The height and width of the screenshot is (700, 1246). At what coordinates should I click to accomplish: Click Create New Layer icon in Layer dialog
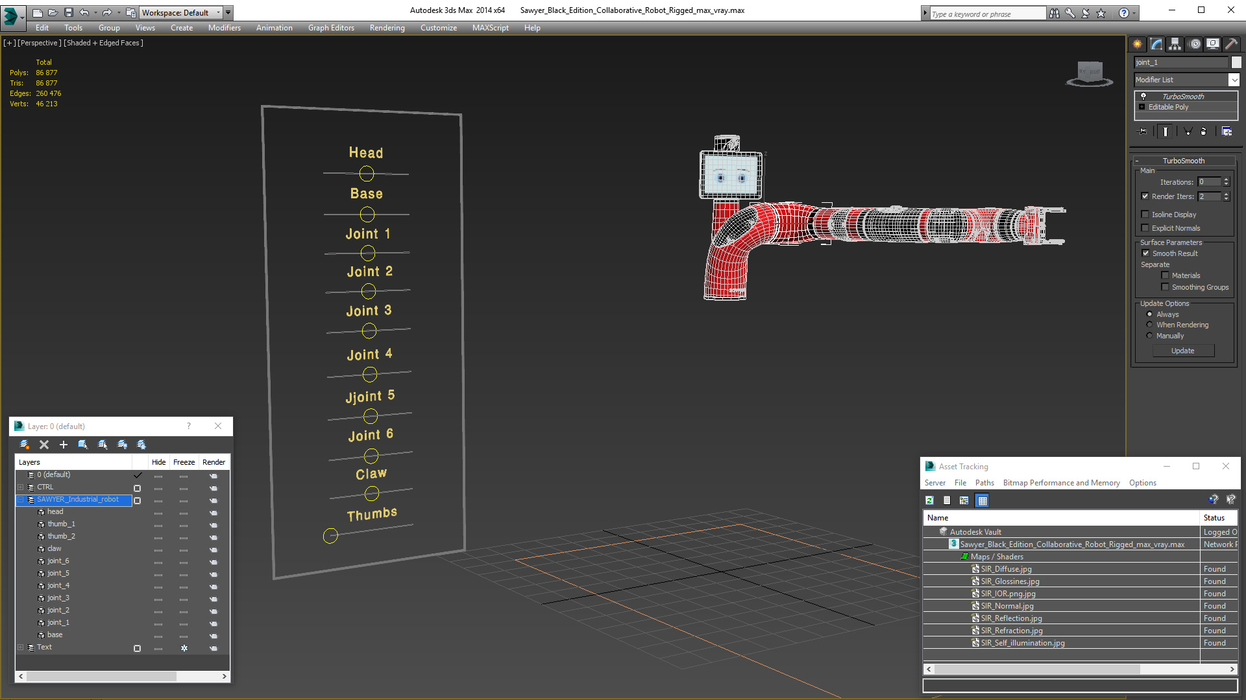[25, 445]
